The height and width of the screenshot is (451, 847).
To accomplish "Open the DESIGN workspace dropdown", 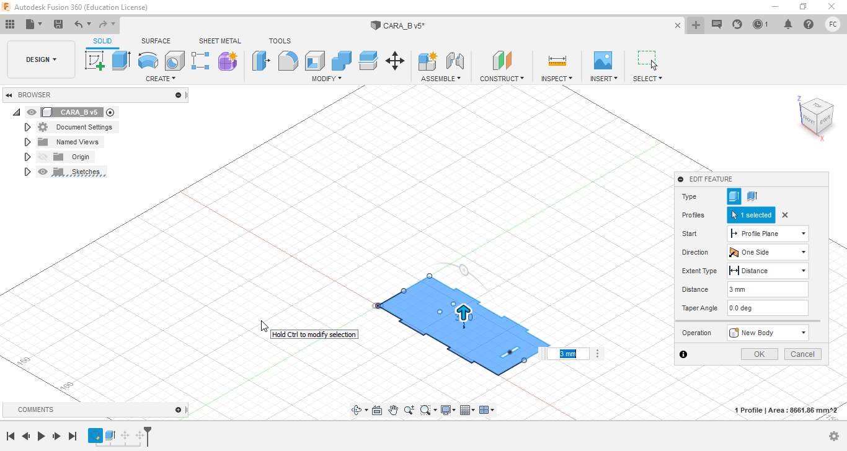I will pyautogui.click(x=42, y=59).
